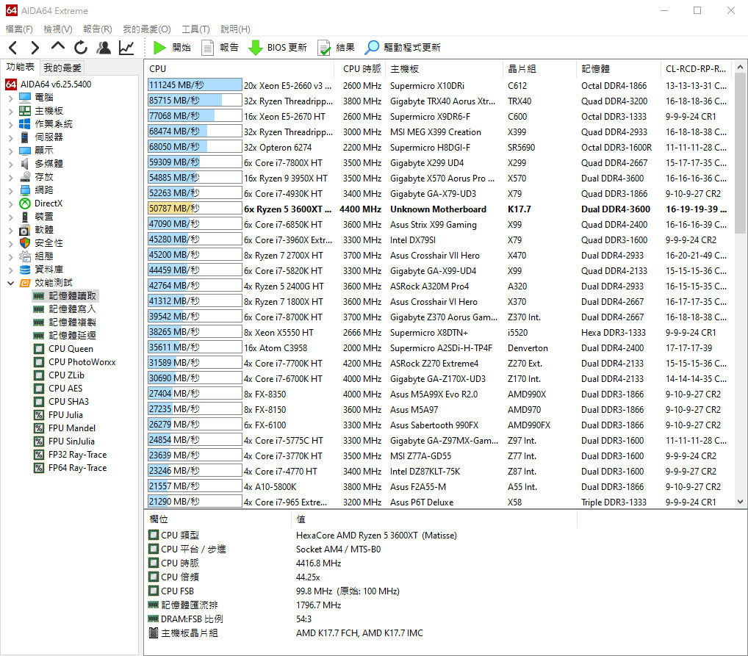Open the 報告 report button
Screen dimensions: 748x656
pos(220,47)
